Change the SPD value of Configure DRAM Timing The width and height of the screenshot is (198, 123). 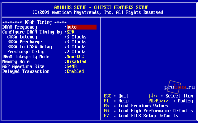(70, 32)
